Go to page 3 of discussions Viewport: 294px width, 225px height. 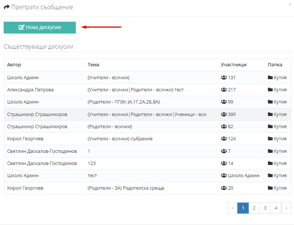(265, 208)
